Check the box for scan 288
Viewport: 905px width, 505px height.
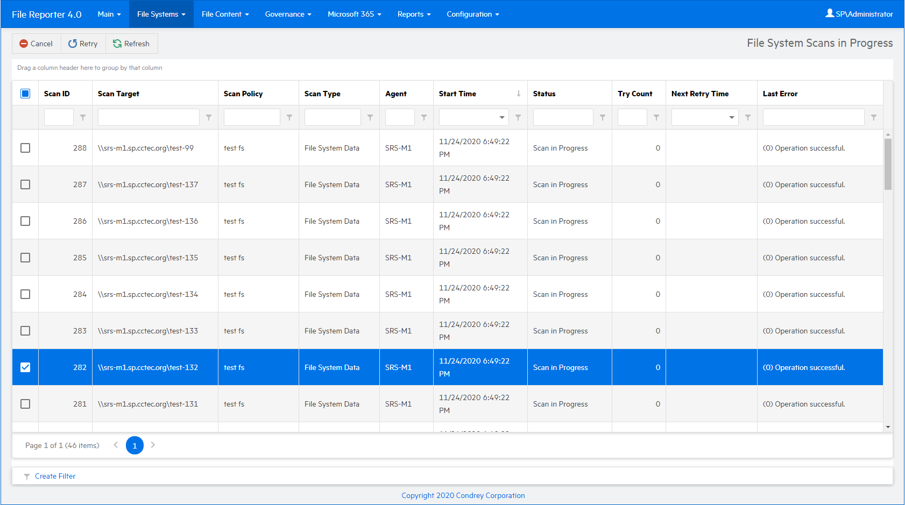coord(25,148)
